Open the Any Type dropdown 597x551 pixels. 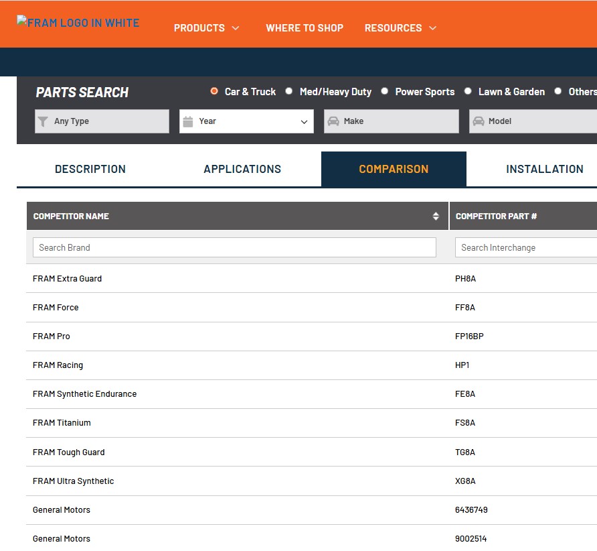pyautogui.click(x=102, y=121)
